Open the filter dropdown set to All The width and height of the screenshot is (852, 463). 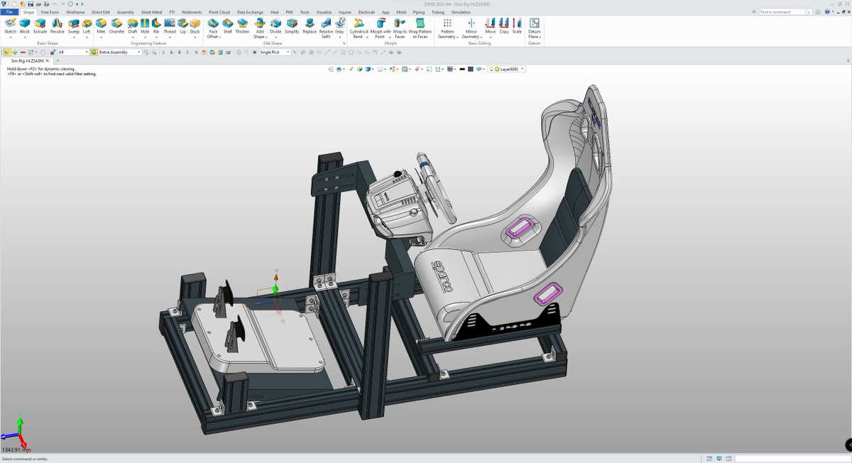point(73,52)
